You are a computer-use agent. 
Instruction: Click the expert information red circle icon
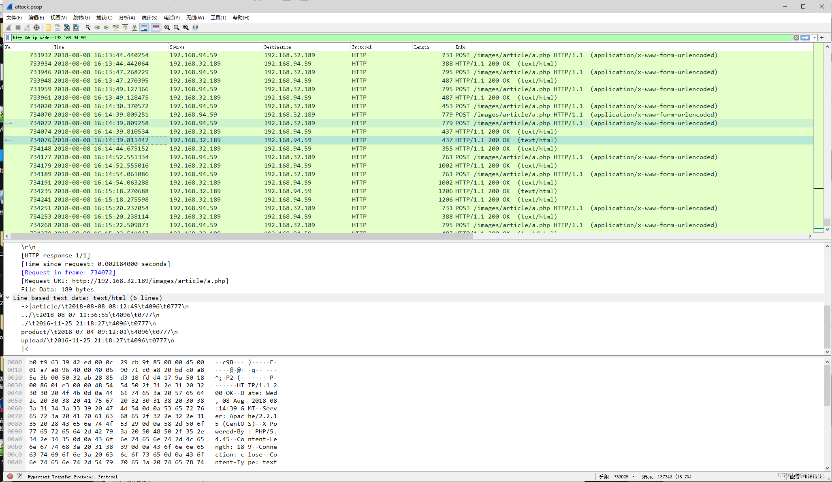point(10,476)
